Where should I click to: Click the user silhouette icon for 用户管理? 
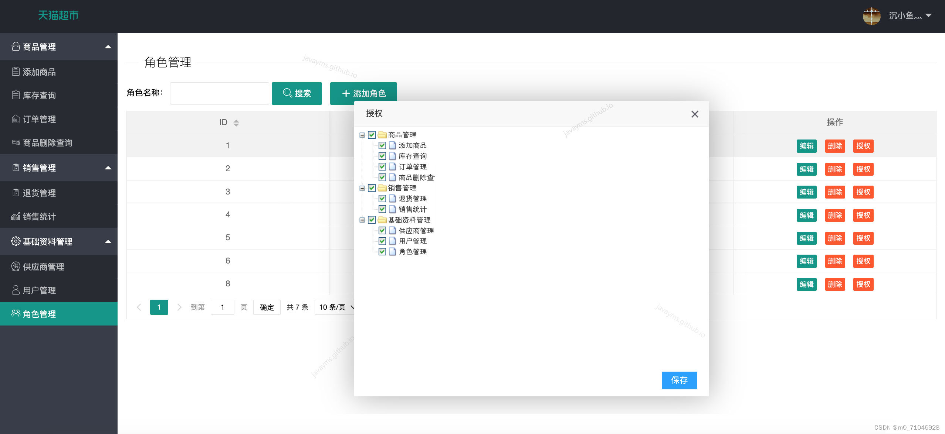coord(16,290)
